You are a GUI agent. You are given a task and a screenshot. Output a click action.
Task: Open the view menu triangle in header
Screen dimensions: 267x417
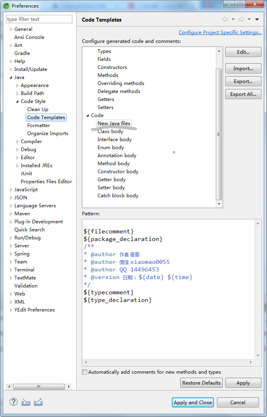(257, 19)
